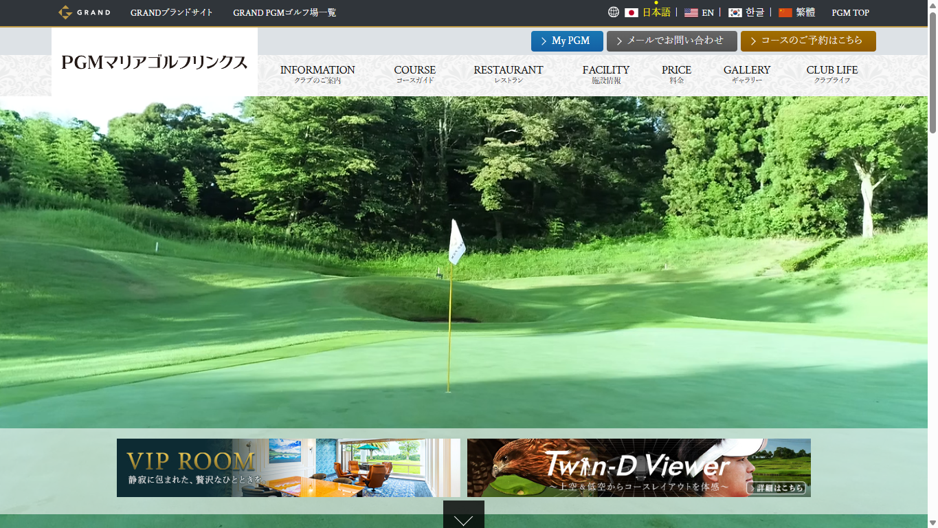Click the vertical page scrollbar
This screenshot has height=528, width=938.
[933, 72]
